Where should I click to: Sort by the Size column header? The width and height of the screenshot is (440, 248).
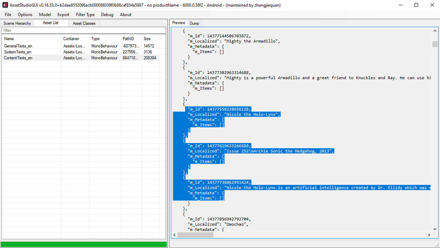(x=150, y=39)
